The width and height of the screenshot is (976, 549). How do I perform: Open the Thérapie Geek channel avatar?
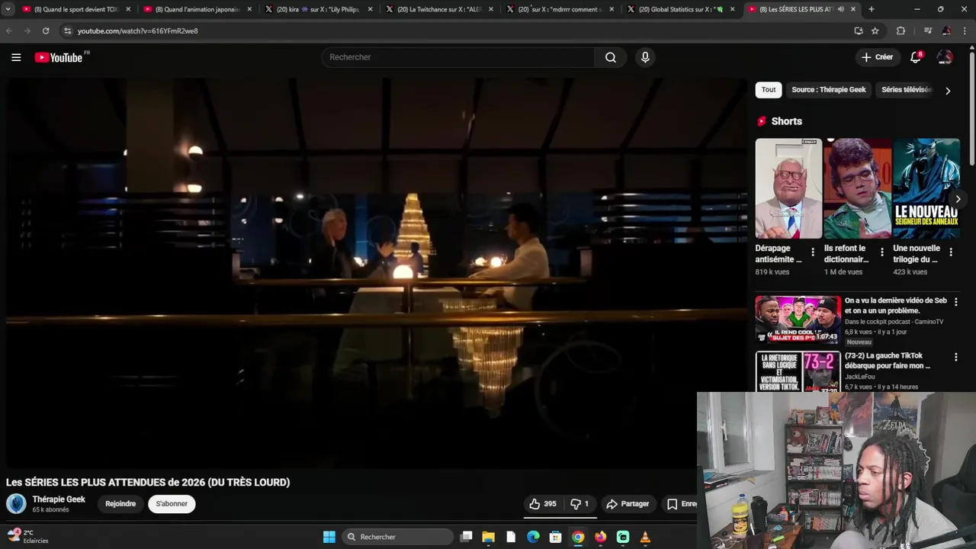coord(16,503)
